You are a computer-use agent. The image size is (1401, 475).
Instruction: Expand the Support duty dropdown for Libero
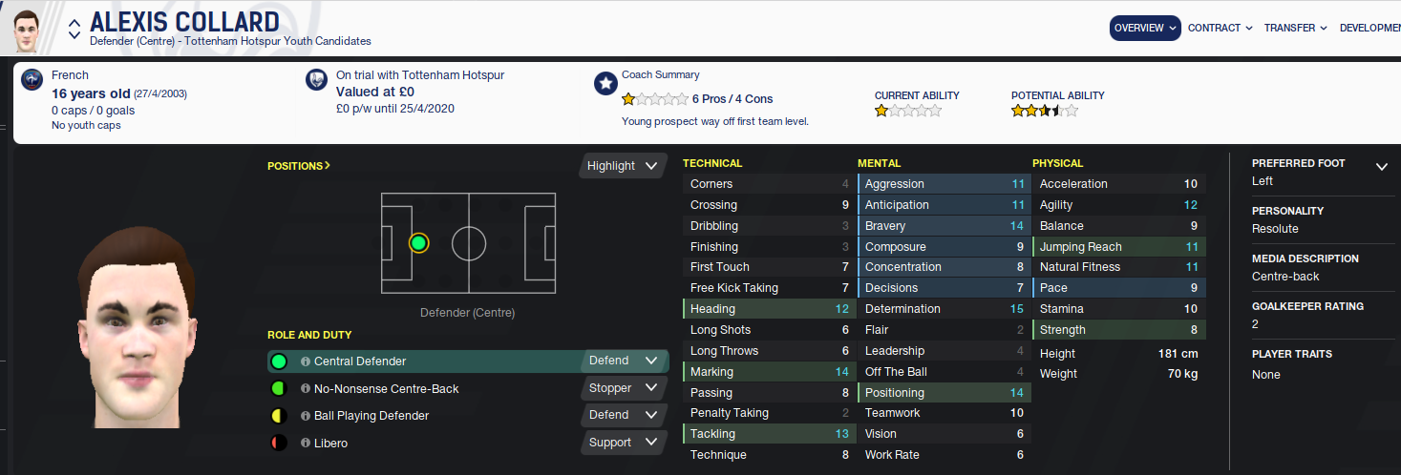coord(623,443)
